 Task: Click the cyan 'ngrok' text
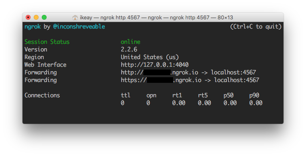pos(33,27)
